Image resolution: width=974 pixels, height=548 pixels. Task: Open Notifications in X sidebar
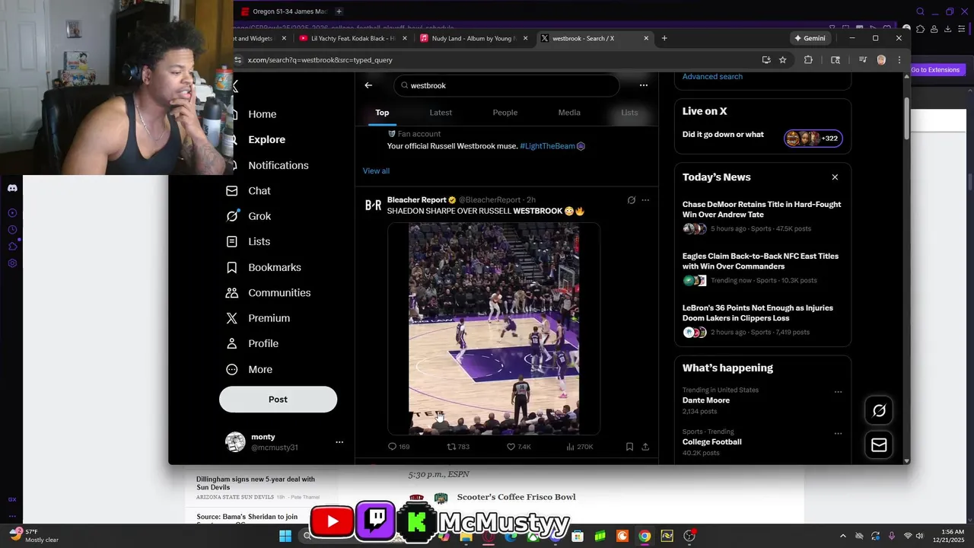point(278,165)
